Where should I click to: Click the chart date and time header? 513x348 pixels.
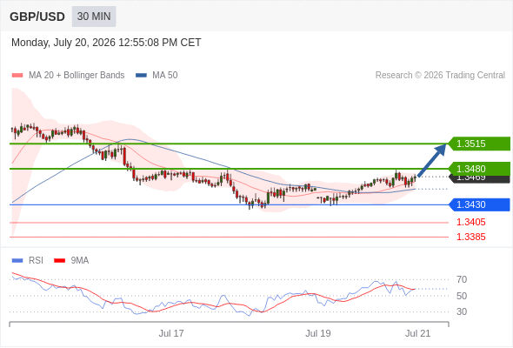coord(106,43)
